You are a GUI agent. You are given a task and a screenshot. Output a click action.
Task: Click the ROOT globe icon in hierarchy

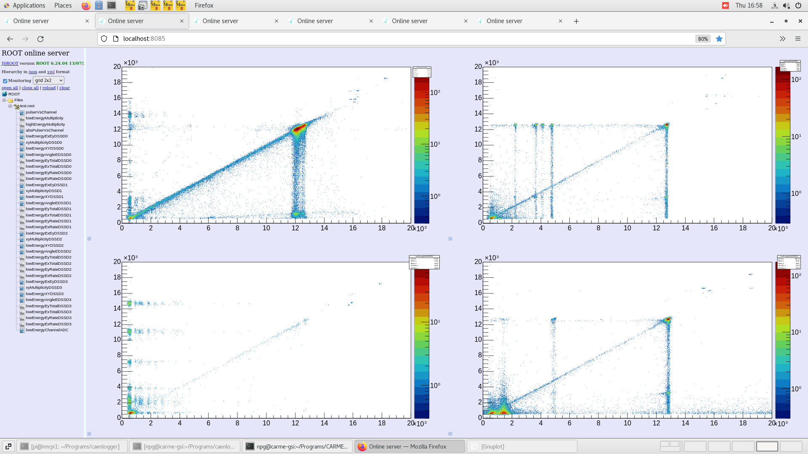(x=5, y=94)
